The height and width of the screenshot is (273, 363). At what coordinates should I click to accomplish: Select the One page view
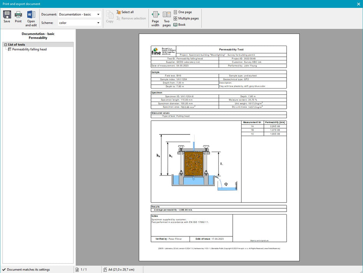(182, 12)
